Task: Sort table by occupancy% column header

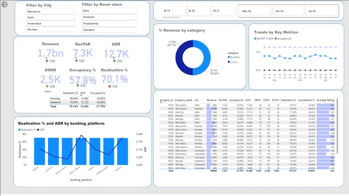Action: (x=236, y=100)
